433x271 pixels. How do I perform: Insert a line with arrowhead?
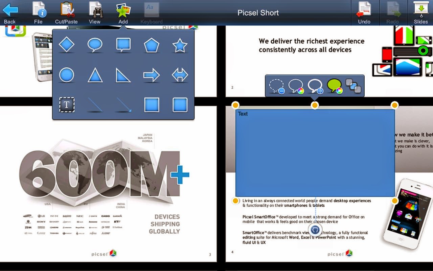[123, 105]
